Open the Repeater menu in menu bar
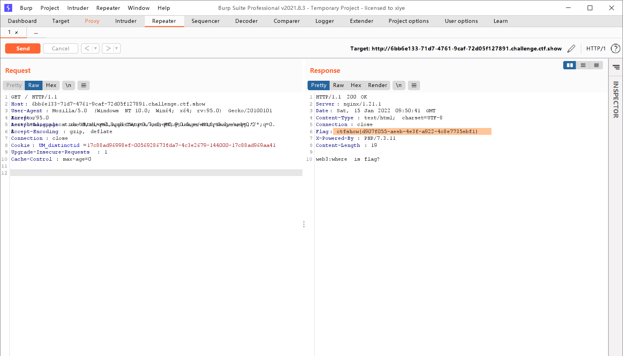The image size is (623, 356). pos(108,8)
